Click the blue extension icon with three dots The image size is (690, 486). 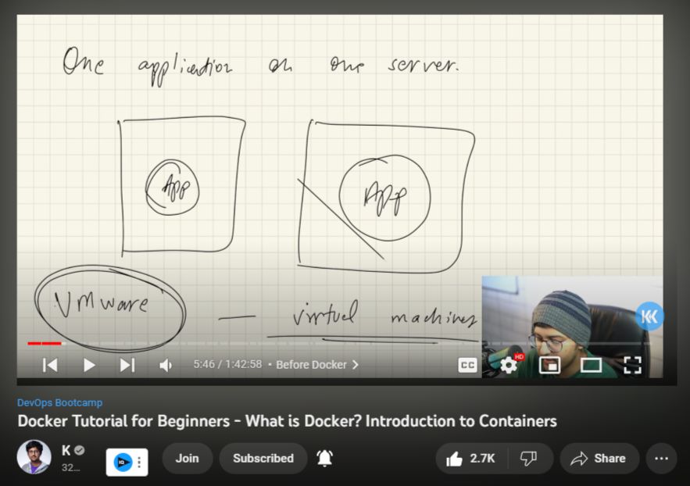(x=127, y=463)
